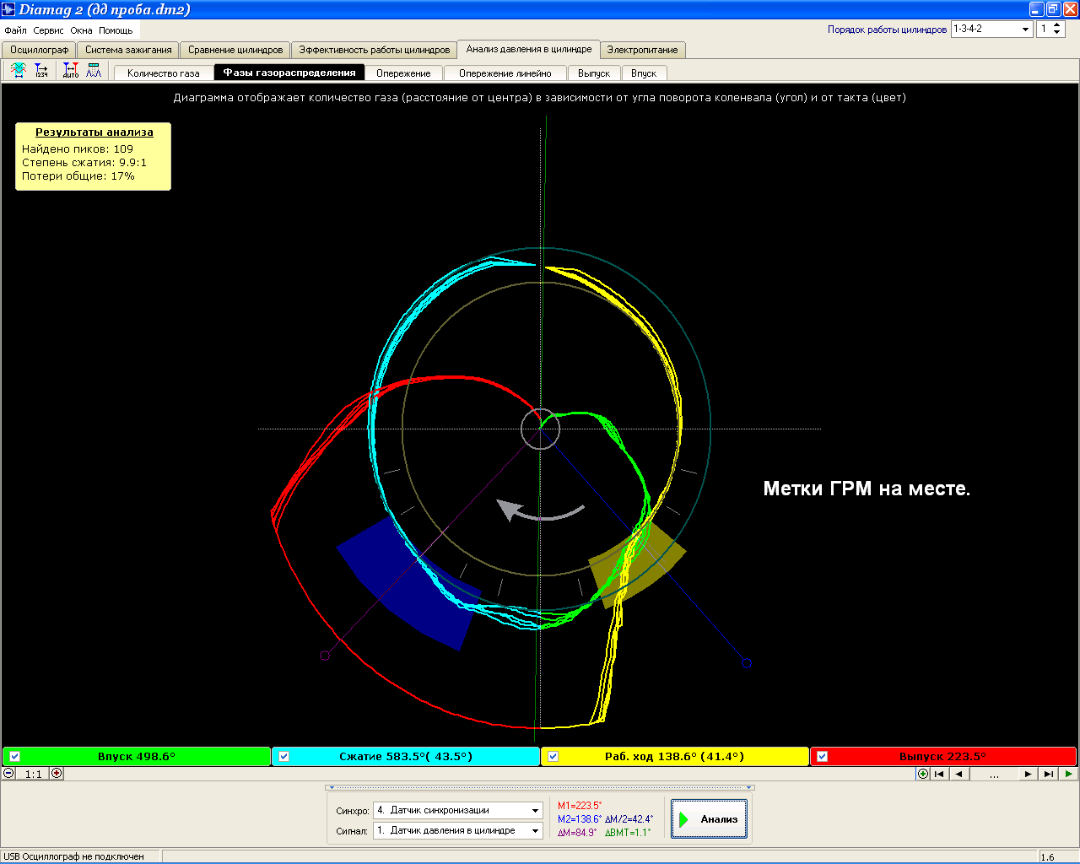The image size is (1080, 864).
Task: Collapse bottom panel with right blue triangle
Action: [x=748, y=787]
